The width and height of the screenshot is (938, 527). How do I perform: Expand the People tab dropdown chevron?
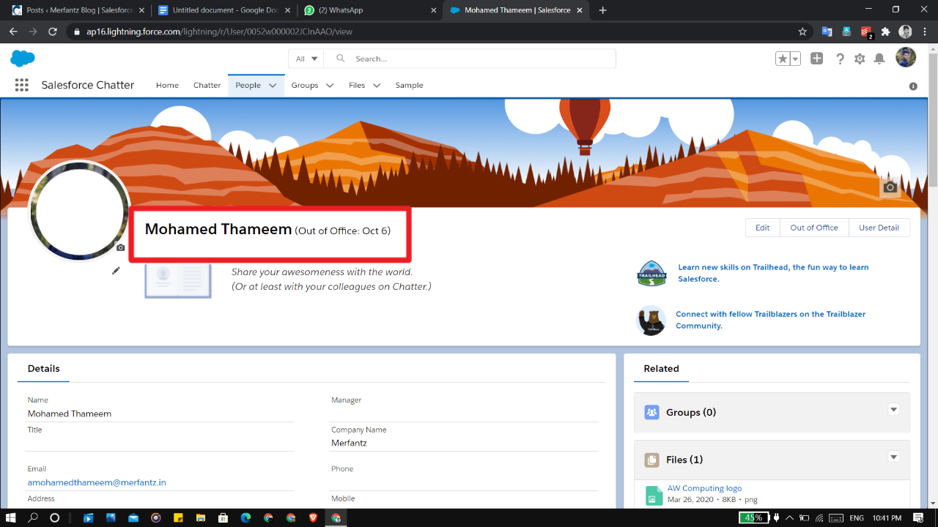point(273,86)
